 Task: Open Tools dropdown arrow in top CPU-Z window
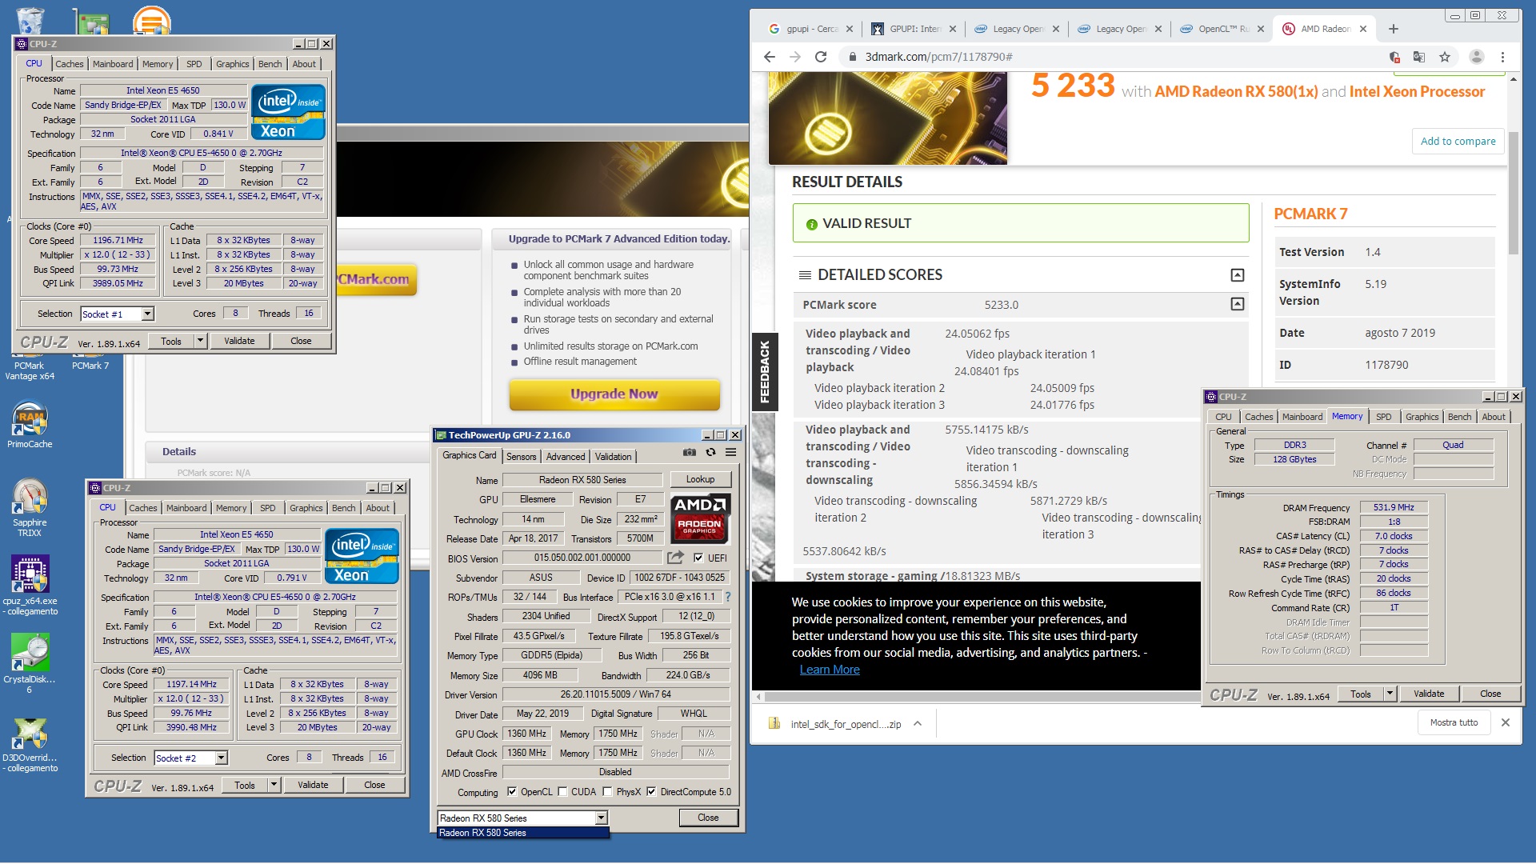click(200, 341)
